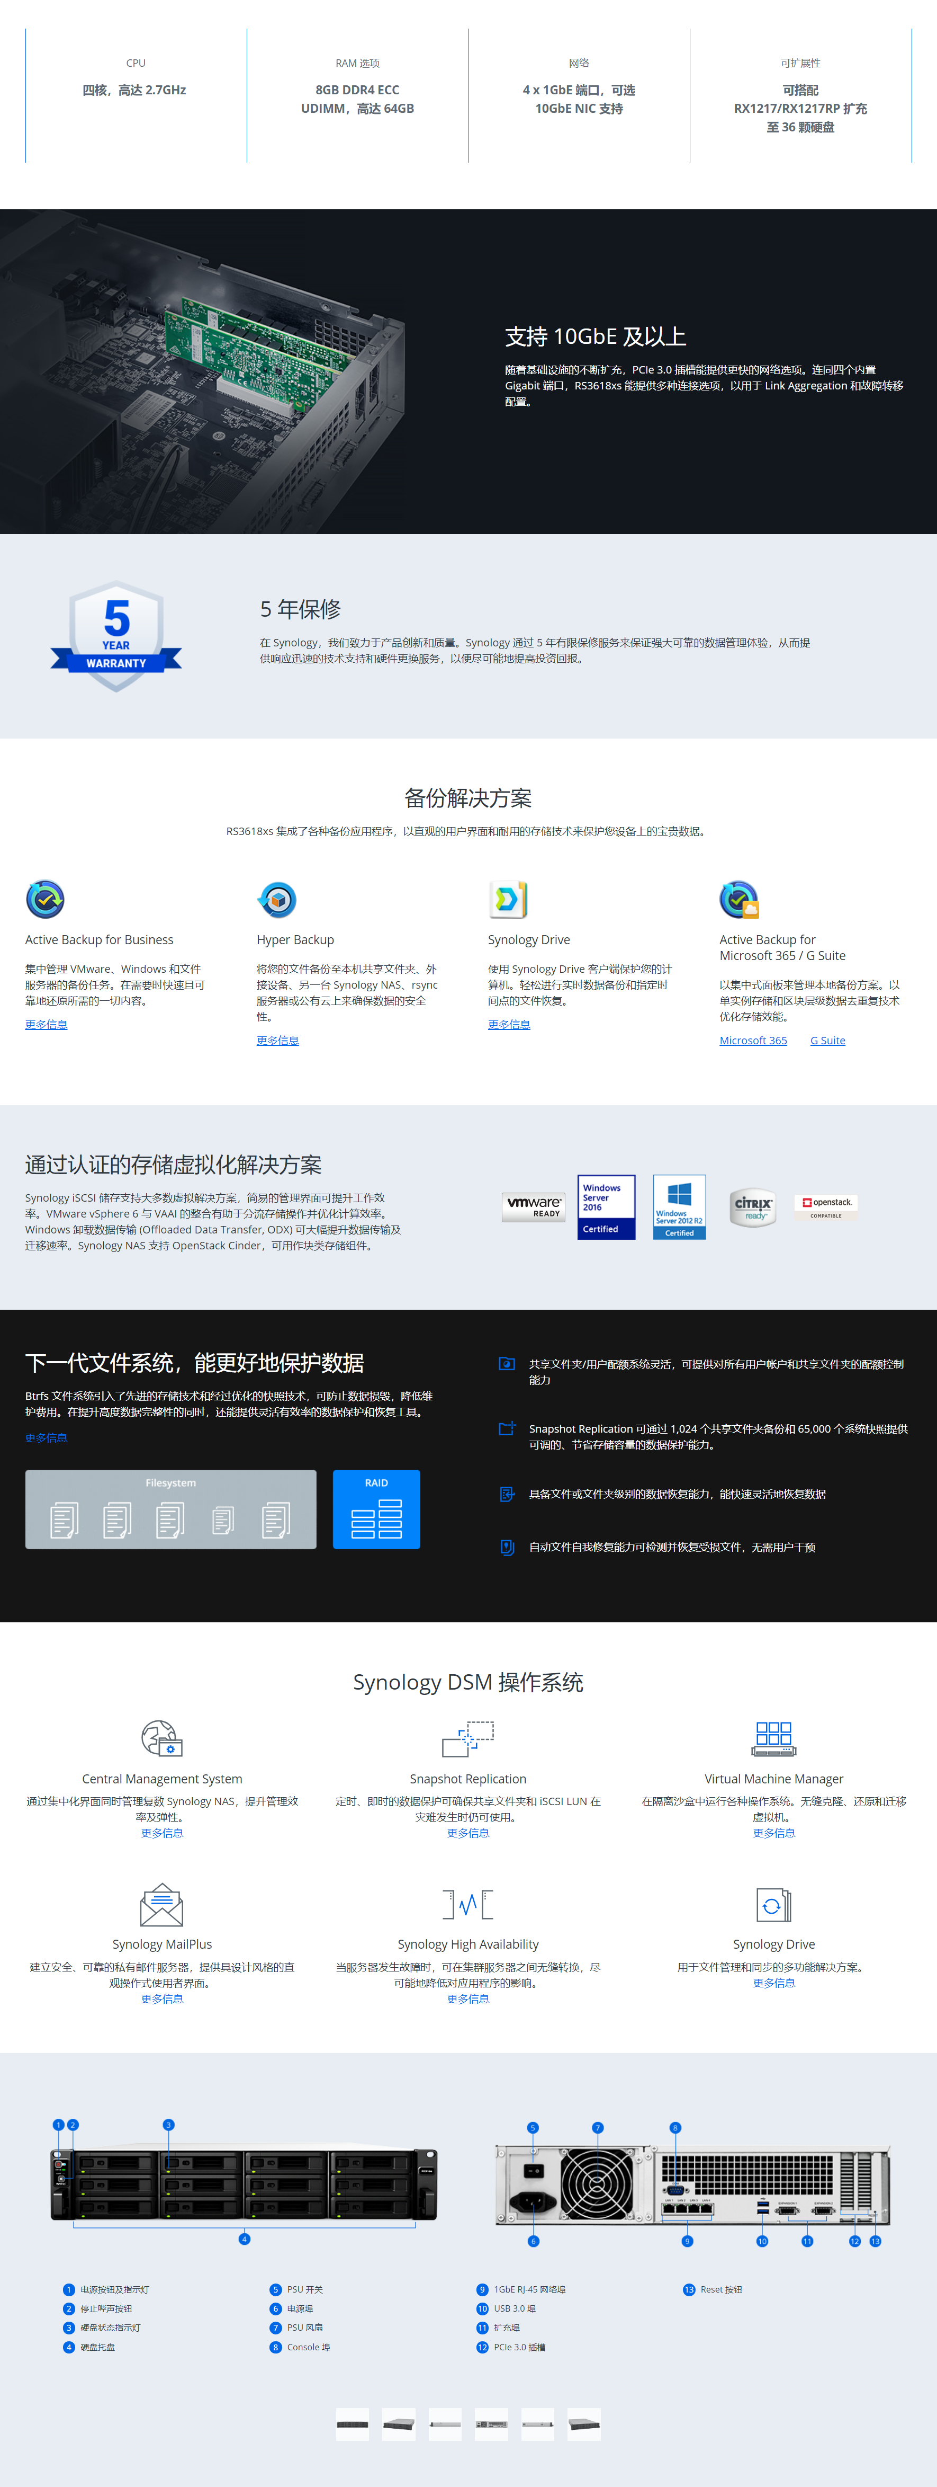The height and width of the screenshot is (2487, 937).
Task: Click the Synology High Availability icon
Action: [468, 1904]
